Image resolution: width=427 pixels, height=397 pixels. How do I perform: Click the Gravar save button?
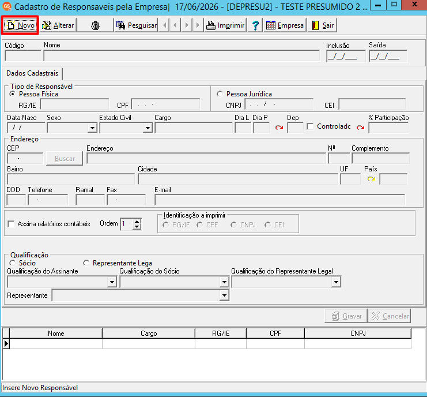346,316
